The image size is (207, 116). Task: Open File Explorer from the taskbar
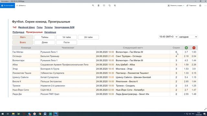click(x=13, y=114)
